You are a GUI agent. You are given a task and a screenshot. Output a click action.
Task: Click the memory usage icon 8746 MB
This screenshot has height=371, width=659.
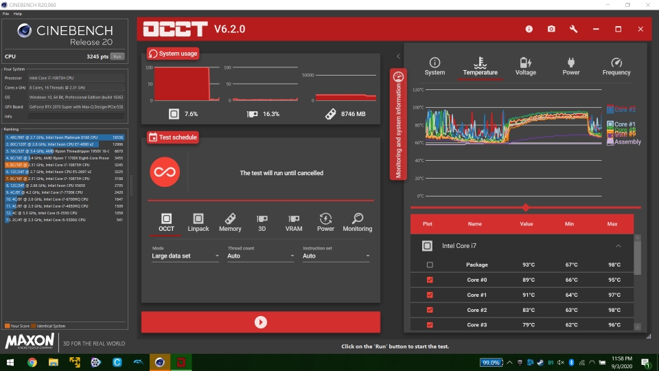[x=331, y=114]
